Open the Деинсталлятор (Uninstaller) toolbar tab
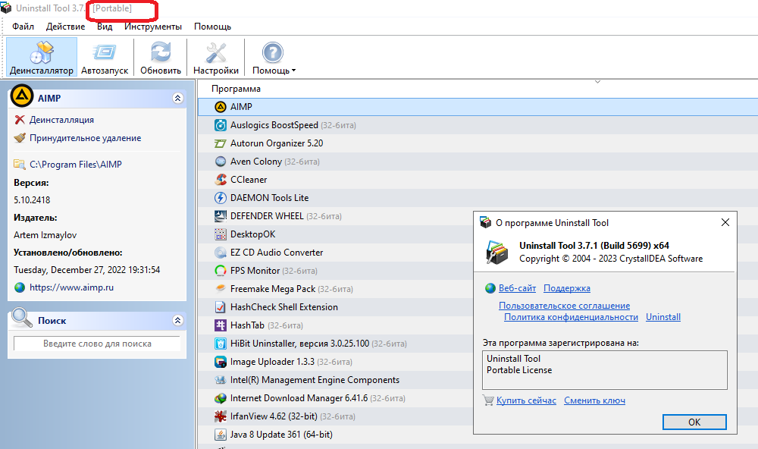 [42, 58]
